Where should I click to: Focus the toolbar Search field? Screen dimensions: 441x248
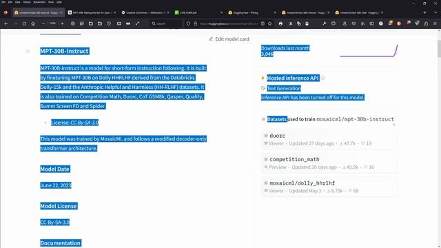pyautogui.click(x=166, y=23)
